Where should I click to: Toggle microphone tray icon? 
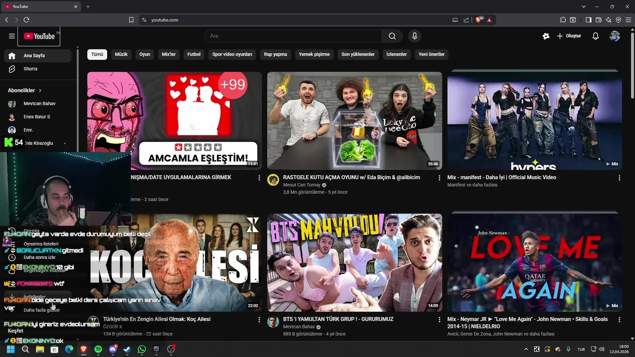tap(569, 350)
